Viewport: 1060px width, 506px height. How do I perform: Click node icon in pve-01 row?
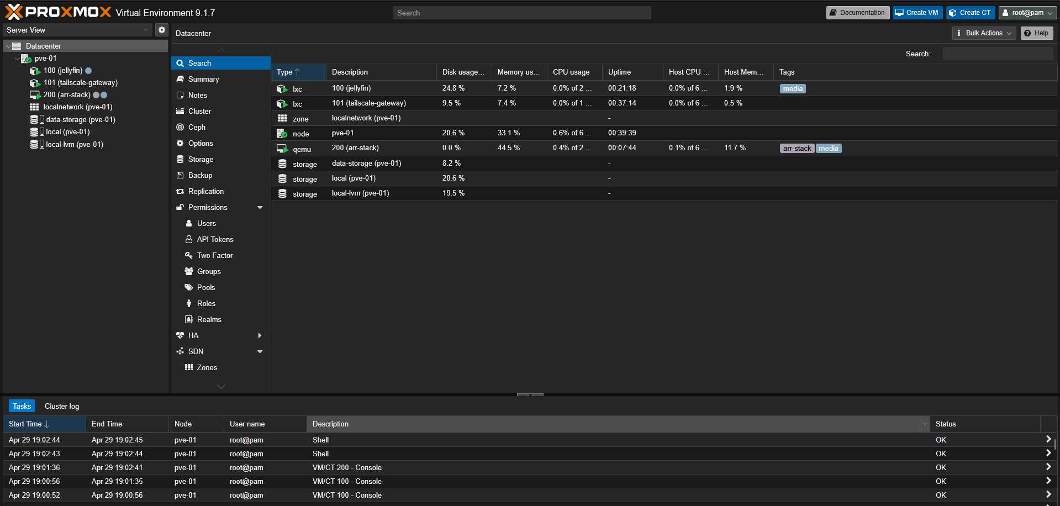tap(282, 133)
